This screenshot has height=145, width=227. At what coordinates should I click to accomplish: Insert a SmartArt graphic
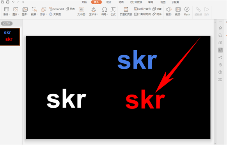coord(57,9)
